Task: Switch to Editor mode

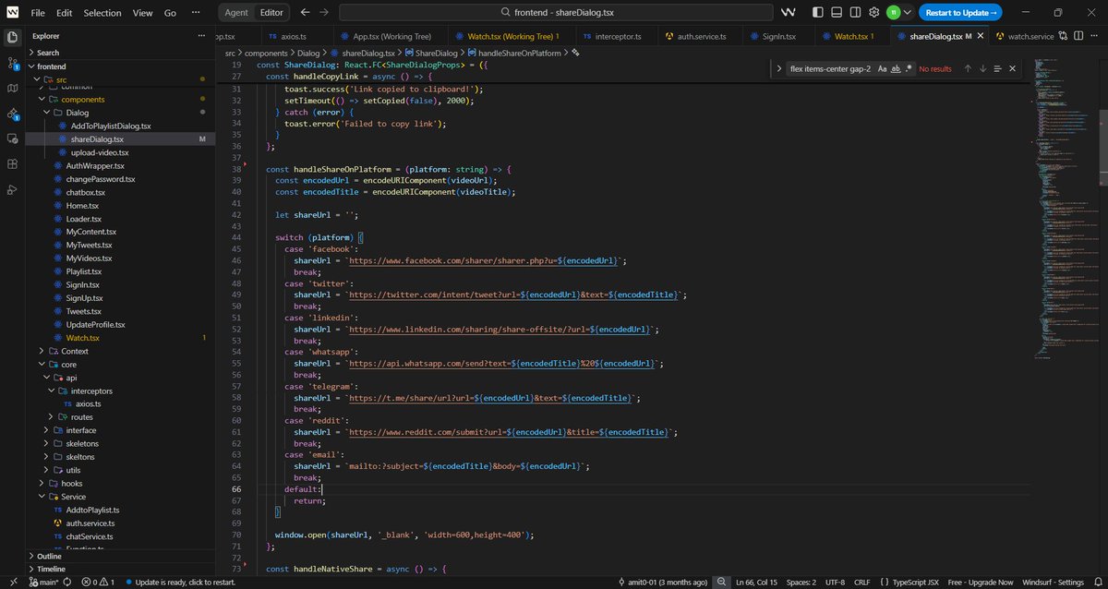Action: click(271, 13)
